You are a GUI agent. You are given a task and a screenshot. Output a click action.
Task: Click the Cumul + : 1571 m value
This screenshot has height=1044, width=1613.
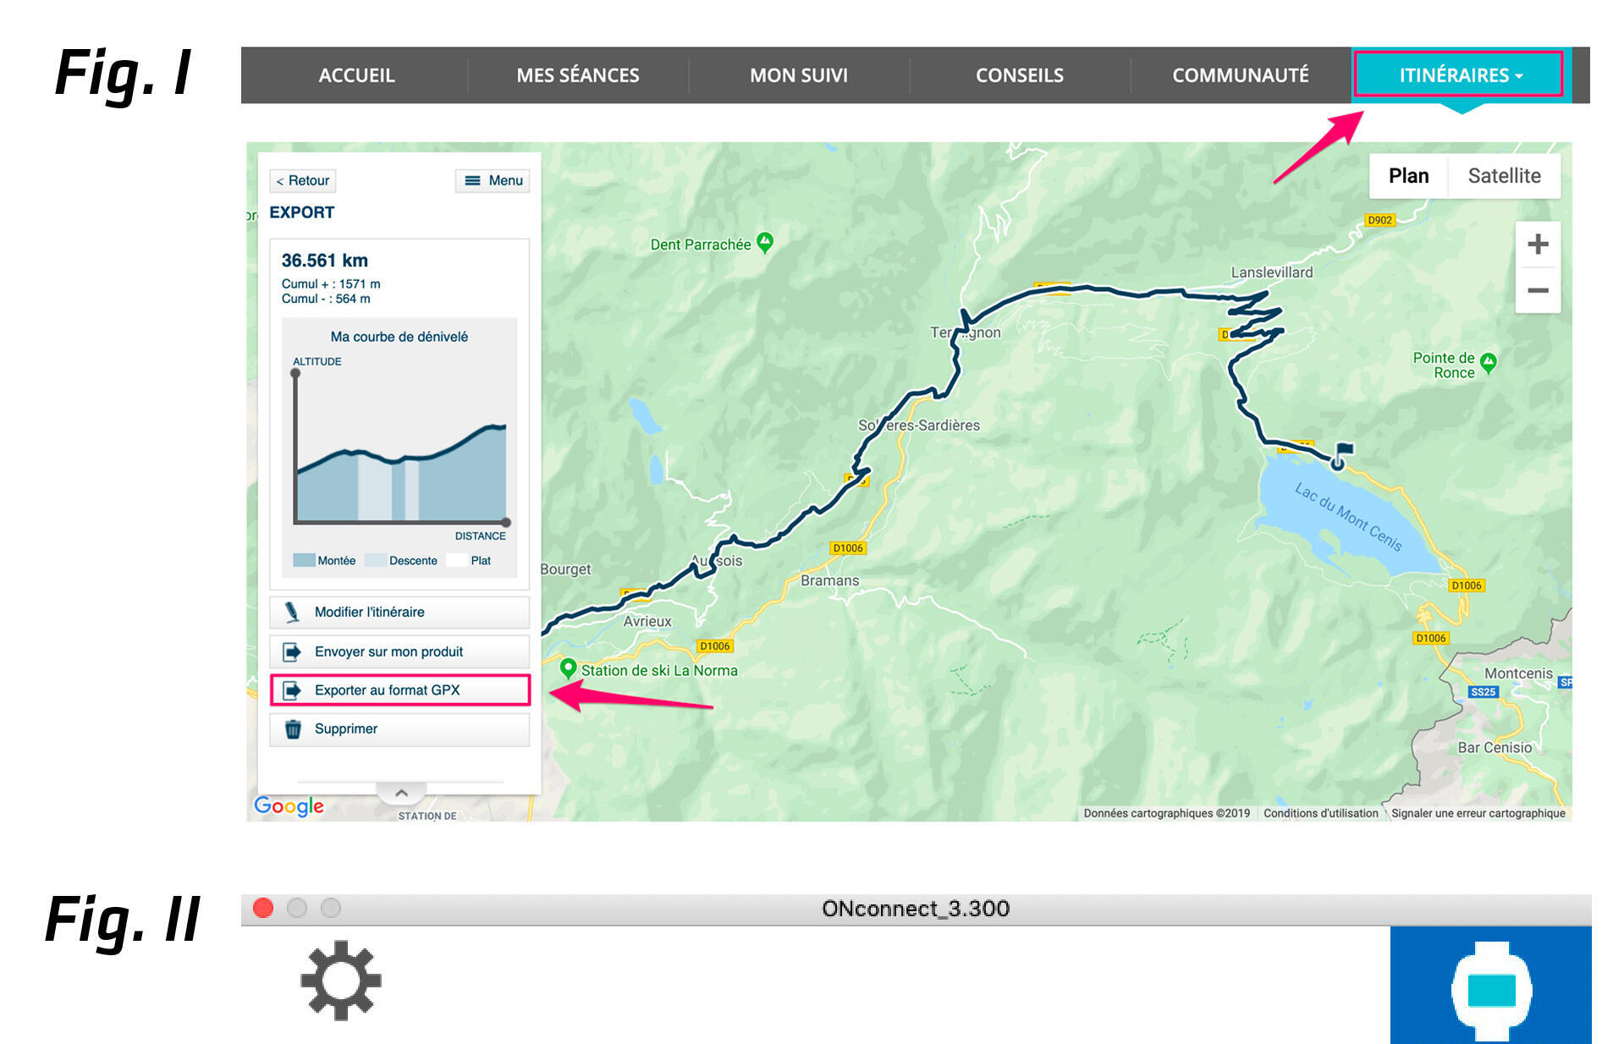(x=331, y=284)
